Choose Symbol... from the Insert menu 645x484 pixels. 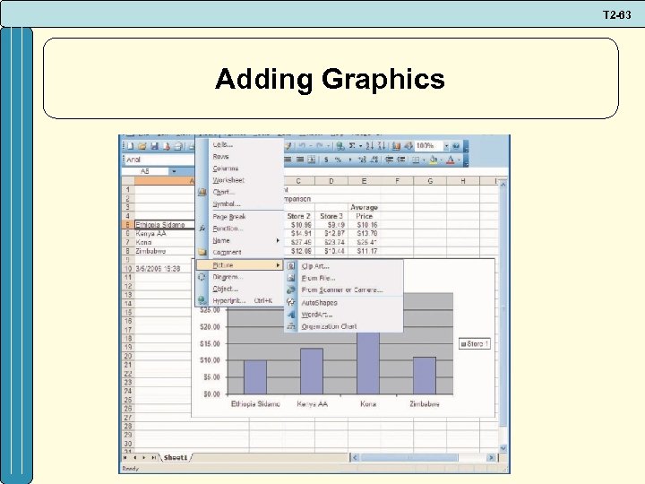click(x=239, y=204)
